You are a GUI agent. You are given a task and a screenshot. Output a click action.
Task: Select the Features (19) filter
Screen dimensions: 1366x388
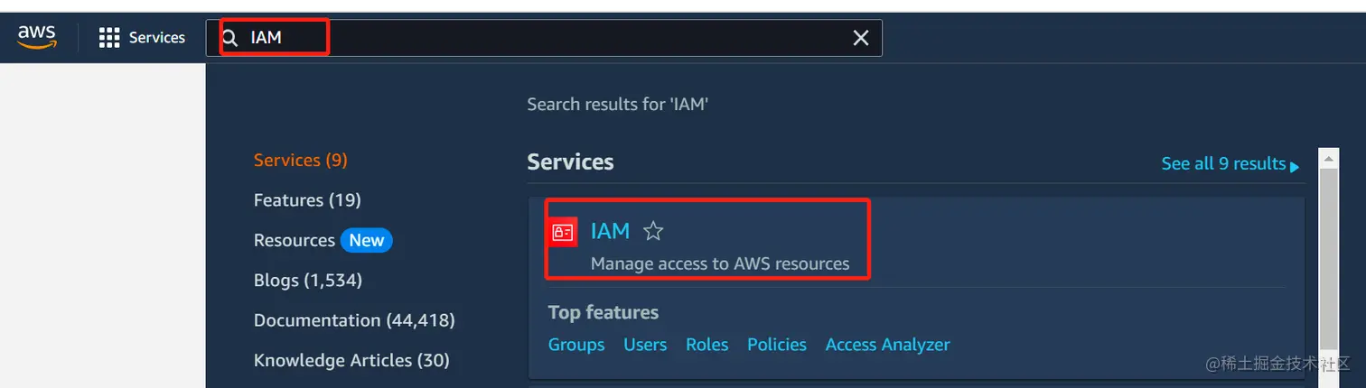coord(307,200)
